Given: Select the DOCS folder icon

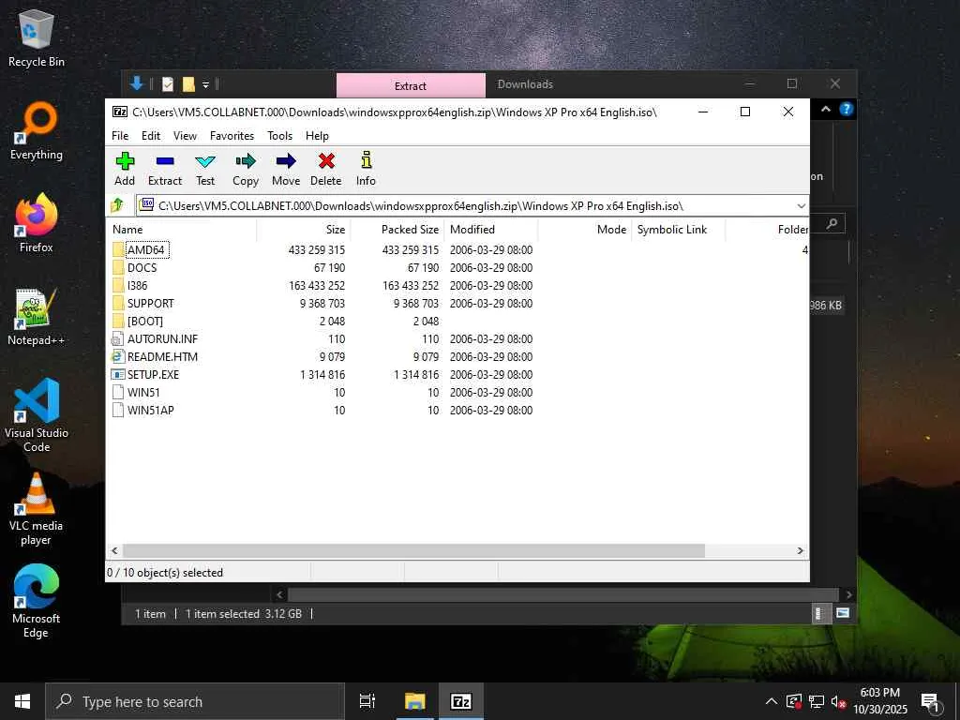Looking at the screenshot, I should click(x=118, y=267).
